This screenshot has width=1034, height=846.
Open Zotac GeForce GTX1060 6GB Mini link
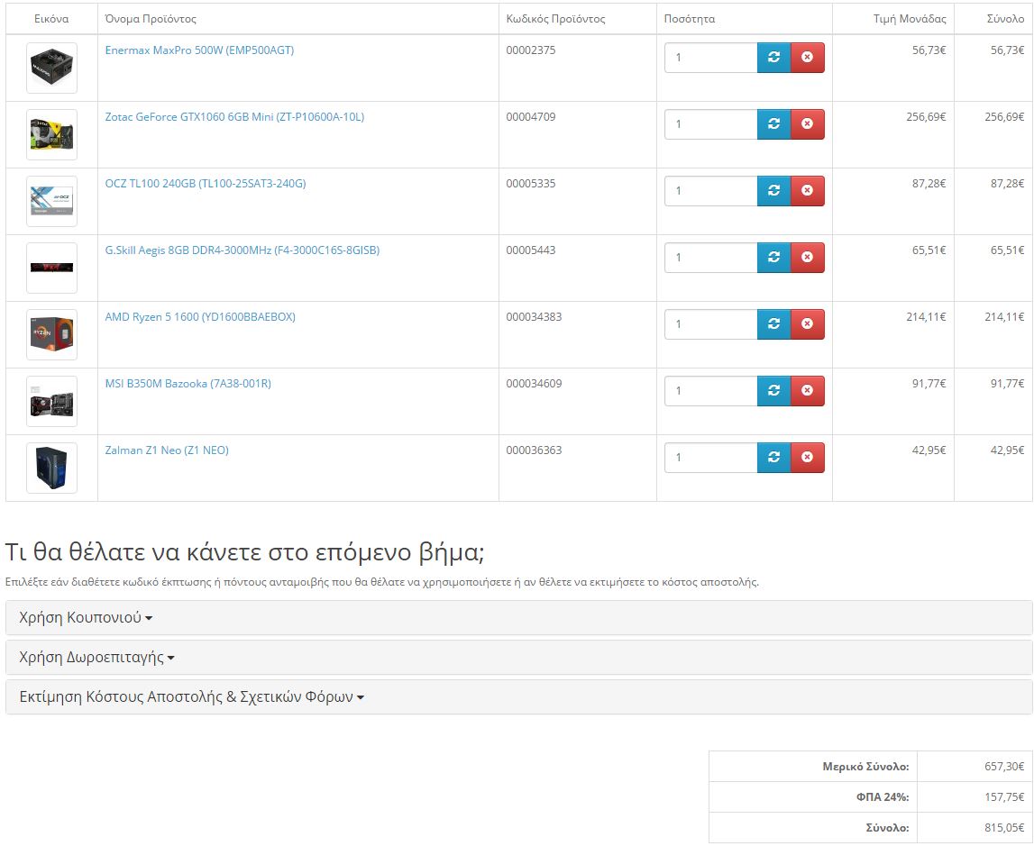click(234, 116)
